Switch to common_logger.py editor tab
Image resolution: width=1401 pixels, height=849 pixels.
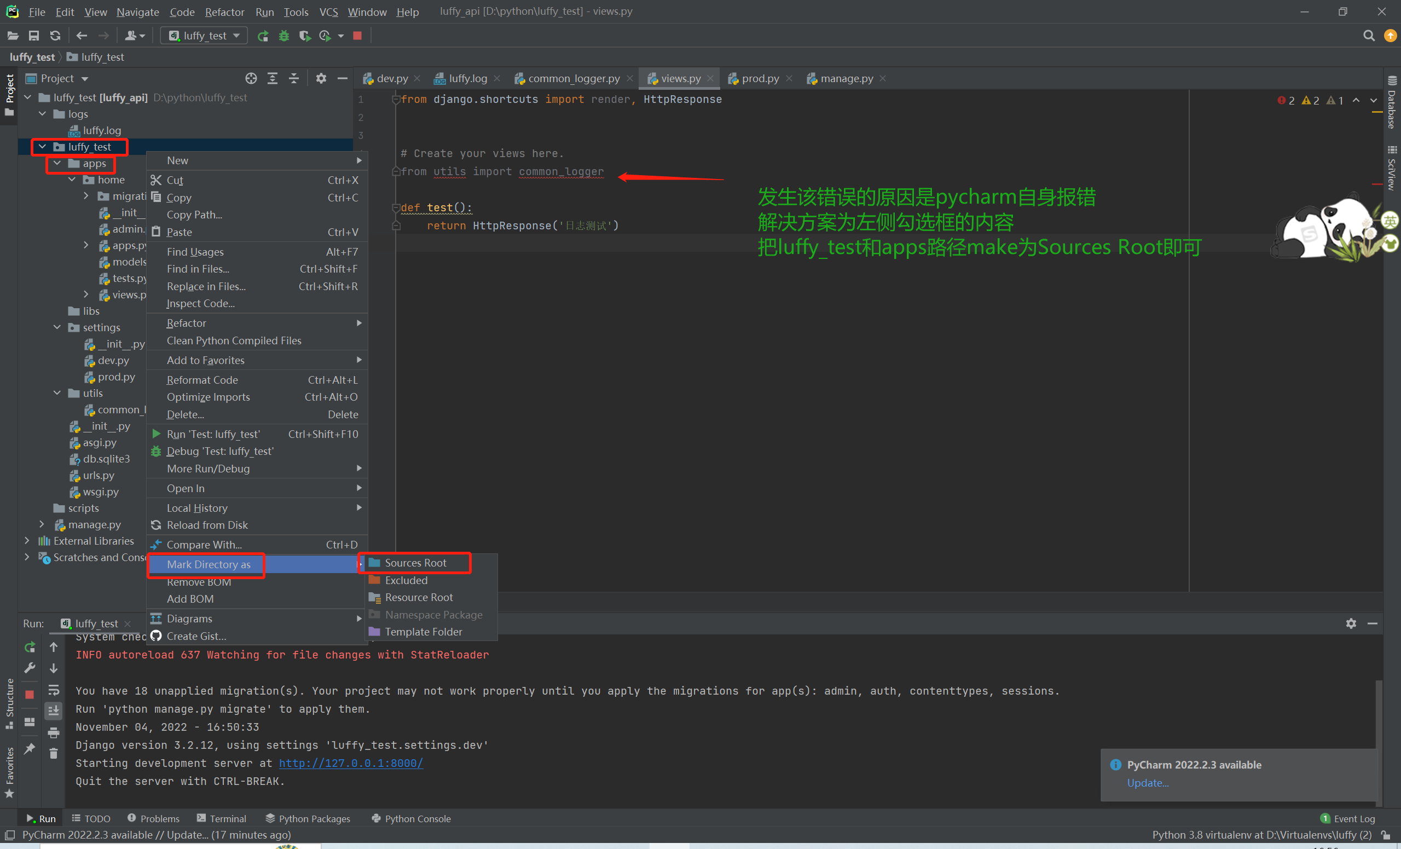[x=573, y=78]
